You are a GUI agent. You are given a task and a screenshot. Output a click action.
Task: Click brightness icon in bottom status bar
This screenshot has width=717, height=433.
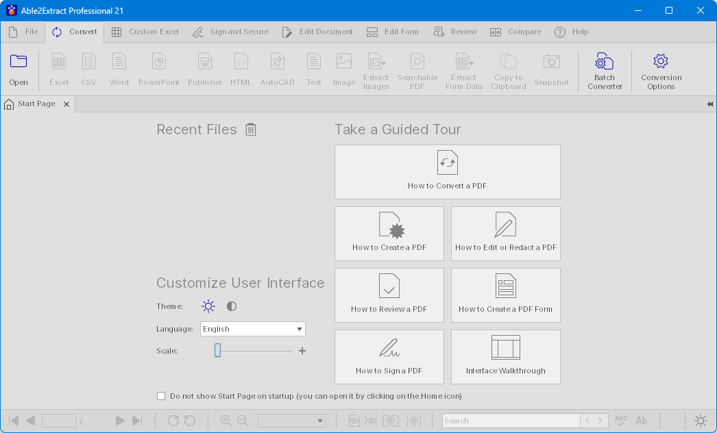pyautogui.click(x=700, y=421)
